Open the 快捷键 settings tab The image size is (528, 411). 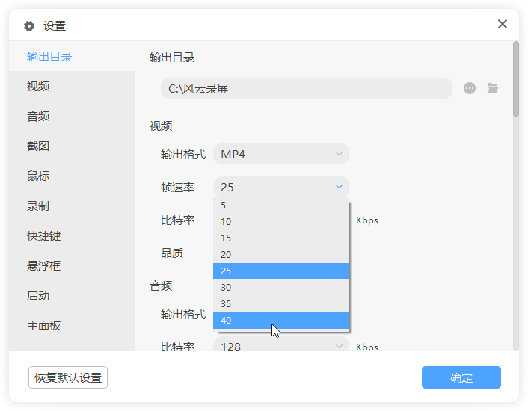click(44, 236)
